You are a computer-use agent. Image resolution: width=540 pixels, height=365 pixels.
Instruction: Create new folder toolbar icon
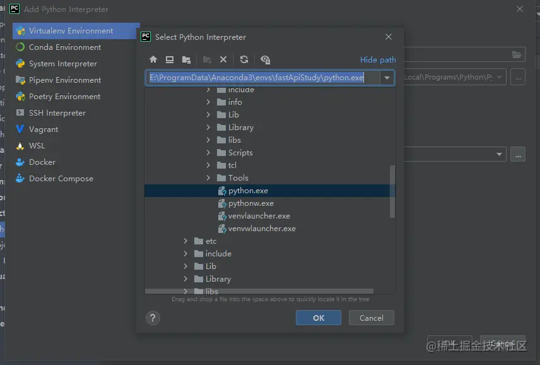pos(208,59)
